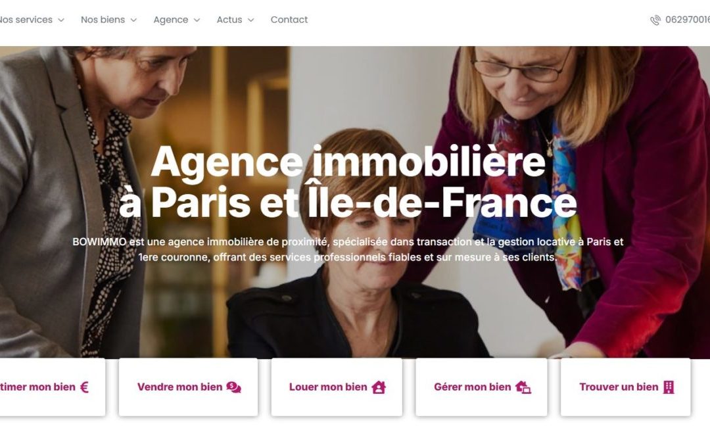Click the house icon on Louer card
The height and width of the screenshot is (432, 710).
point(379,387)
